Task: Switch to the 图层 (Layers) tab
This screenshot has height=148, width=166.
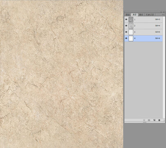Action: pyautogui.click(x=128, y=15)
